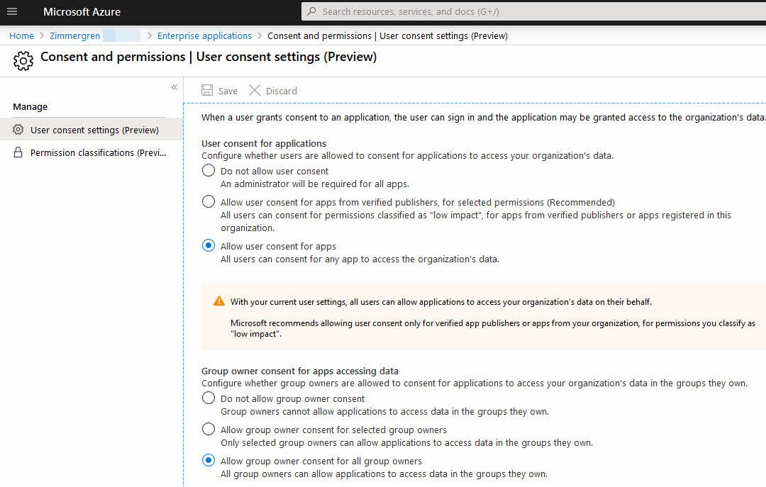766x487 pixels.
Task: Click the User consent settings gear icon
Action: pyautogui.click(x=18, y=130)
